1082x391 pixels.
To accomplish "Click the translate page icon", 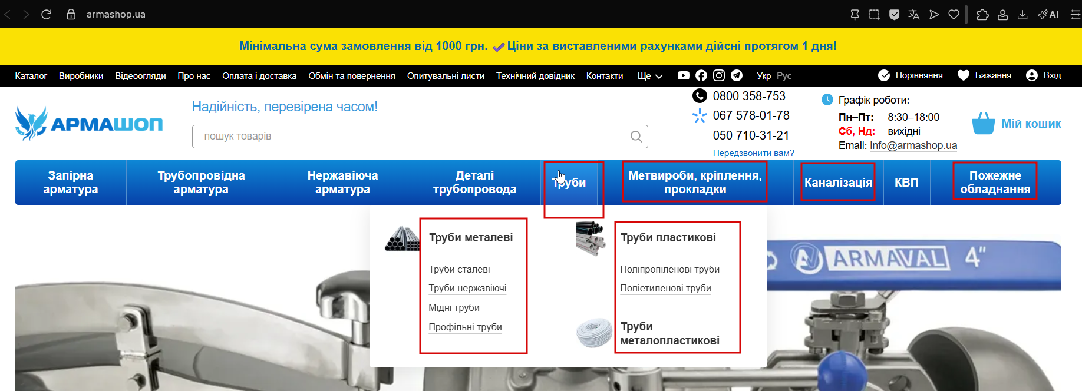I will 914,15.
